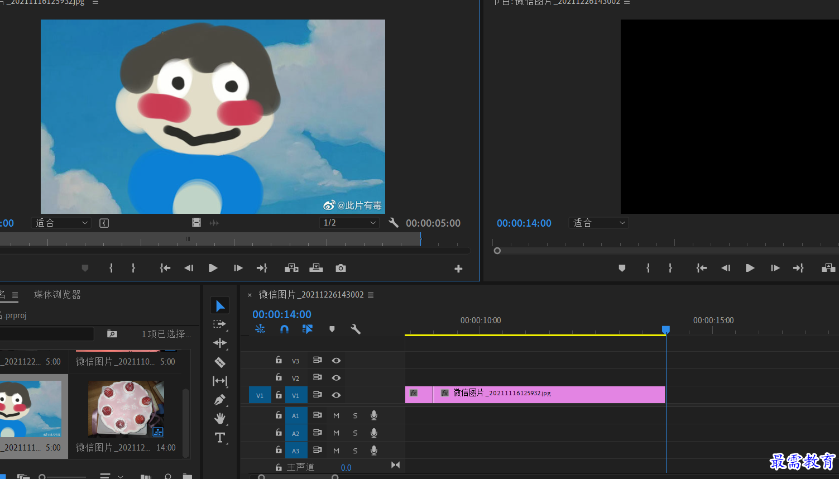Open playback resolution dropdown 1/2
839x479 pixels.
click(350, 223)
